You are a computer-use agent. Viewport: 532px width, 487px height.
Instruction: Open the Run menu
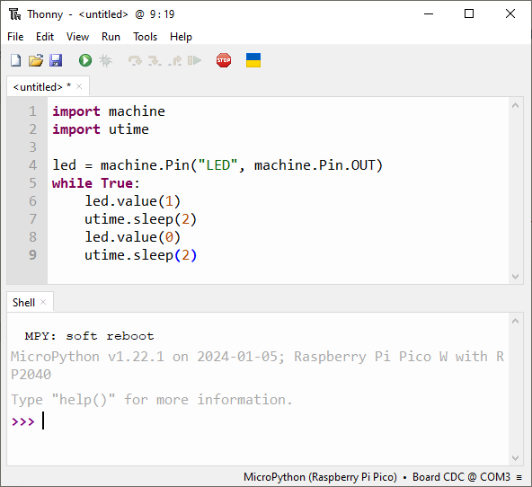click(x=111, y=37)
